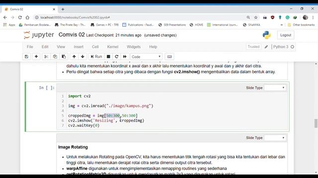The width and height of the screenshot is (318, 178).
Task: Cut selected cells with scissors icon
Action: click(x=46, y=57)
